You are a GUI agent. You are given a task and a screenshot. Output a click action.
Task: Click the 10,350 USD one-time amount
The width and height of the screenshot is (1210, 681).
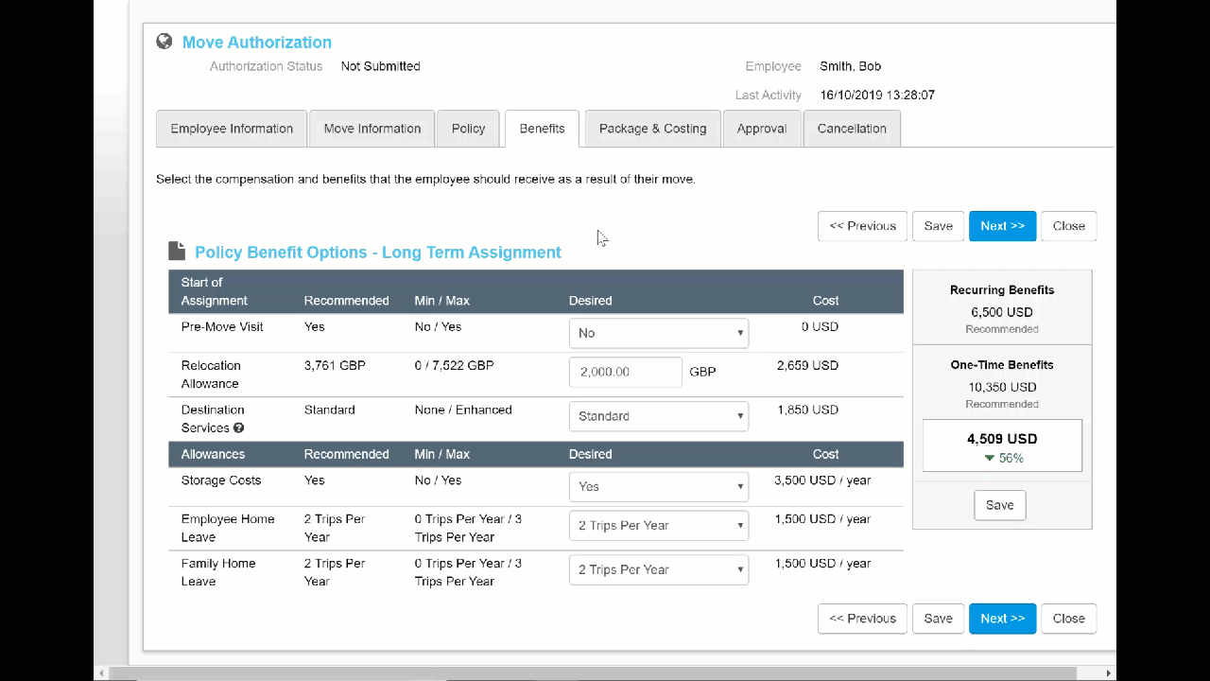[1002, 387]
